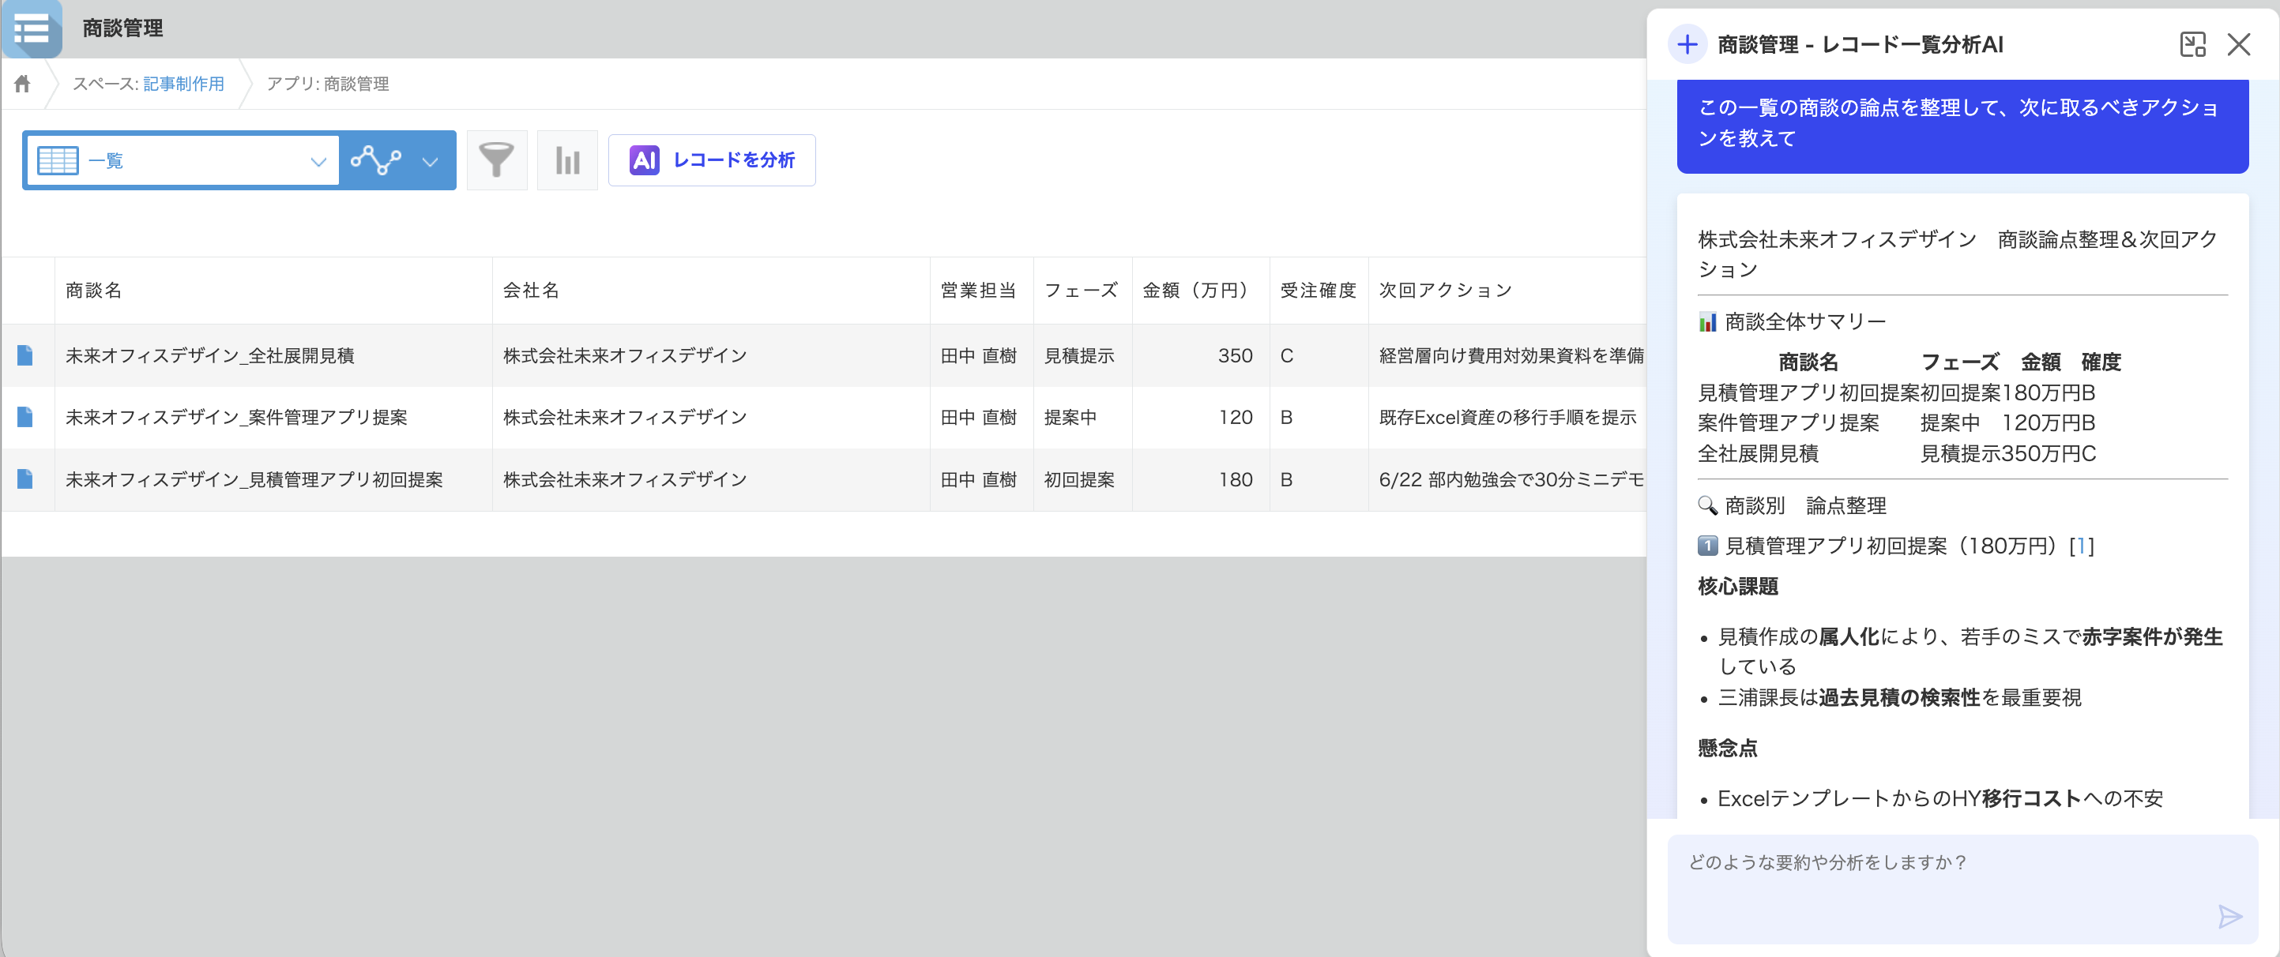2280x957 pixels.
Task: Shrink the AI panel with minimize icon
Action: click(x=2192, y=44)
